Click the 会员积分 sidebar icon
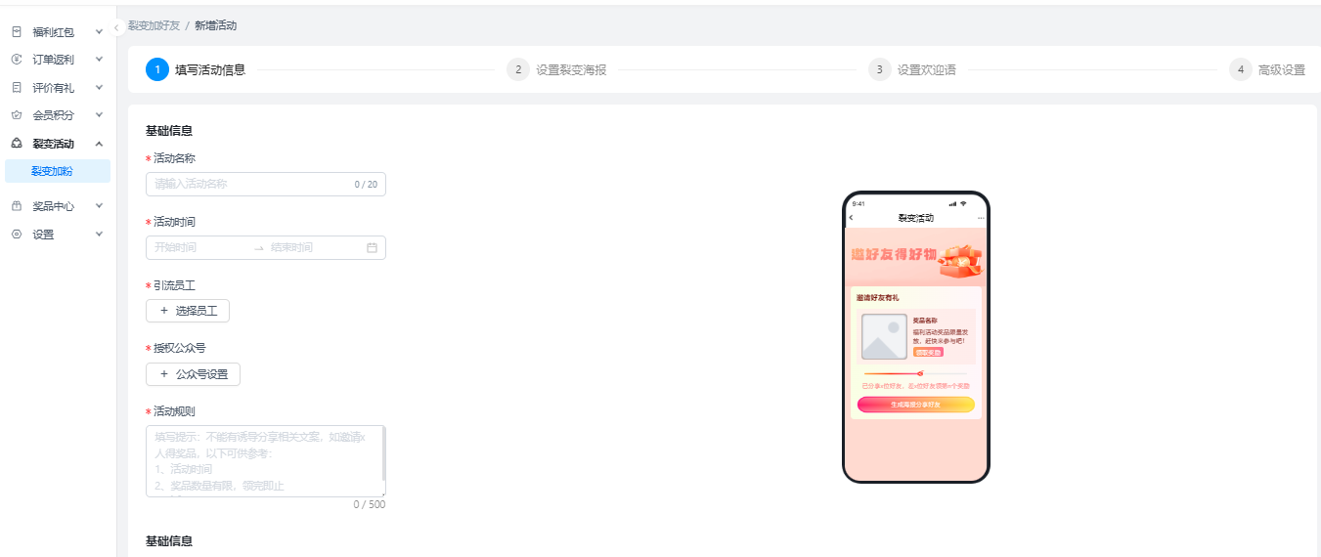Image resolution: width=1321 pixels, height=557 pixels. [17, 115]
